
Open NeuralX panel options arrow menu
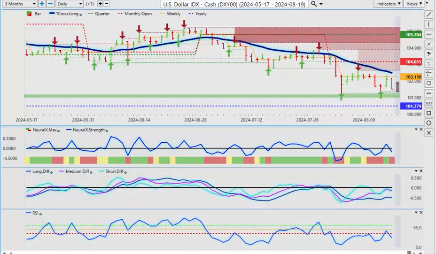[x=415, y=130]
